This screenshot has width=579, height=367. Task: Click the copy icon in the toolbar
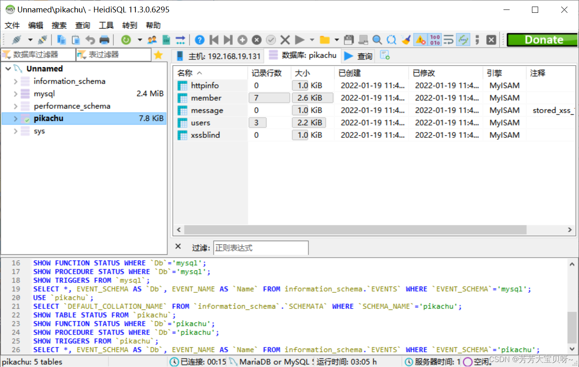61,40
